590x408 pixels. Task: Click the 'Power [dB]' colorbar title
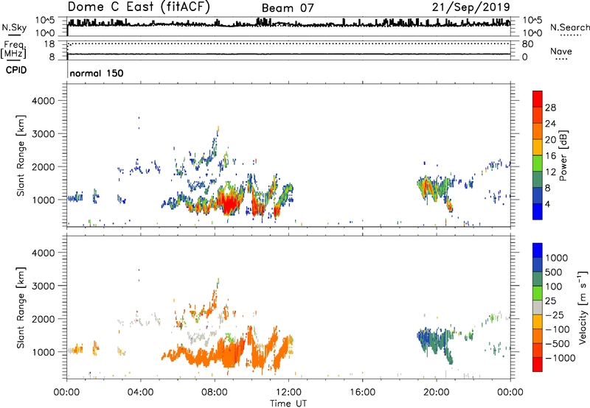(563, 155)
